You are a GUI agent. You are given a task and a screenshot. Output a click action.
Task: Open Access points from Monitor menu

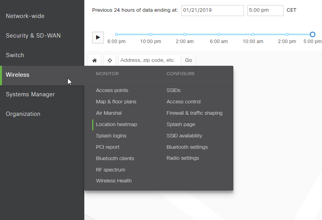pos(112,90)
